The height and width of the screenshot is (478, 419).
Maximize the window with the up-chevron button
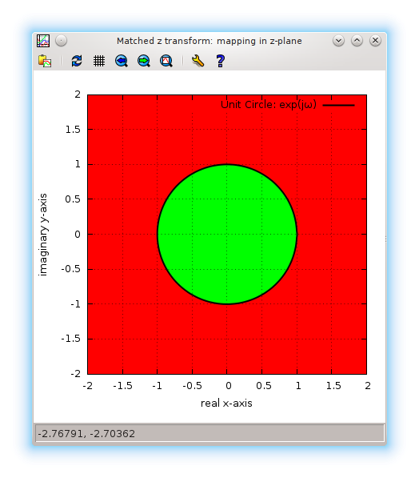[357, 41]
